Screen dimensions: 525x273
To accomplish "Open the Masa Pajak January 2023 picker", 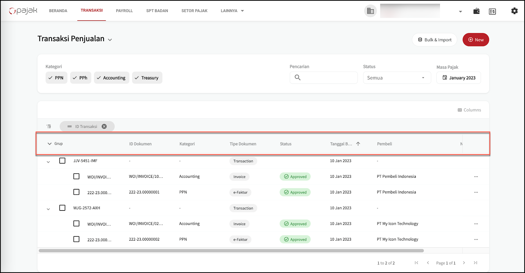I will click(x=459, y=78).
